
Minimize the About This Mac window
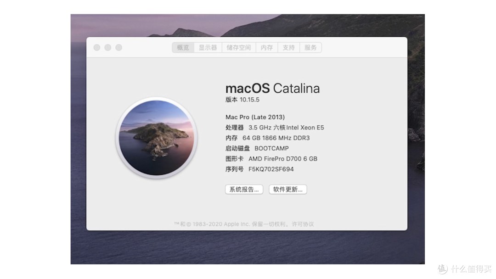(108, 47)
